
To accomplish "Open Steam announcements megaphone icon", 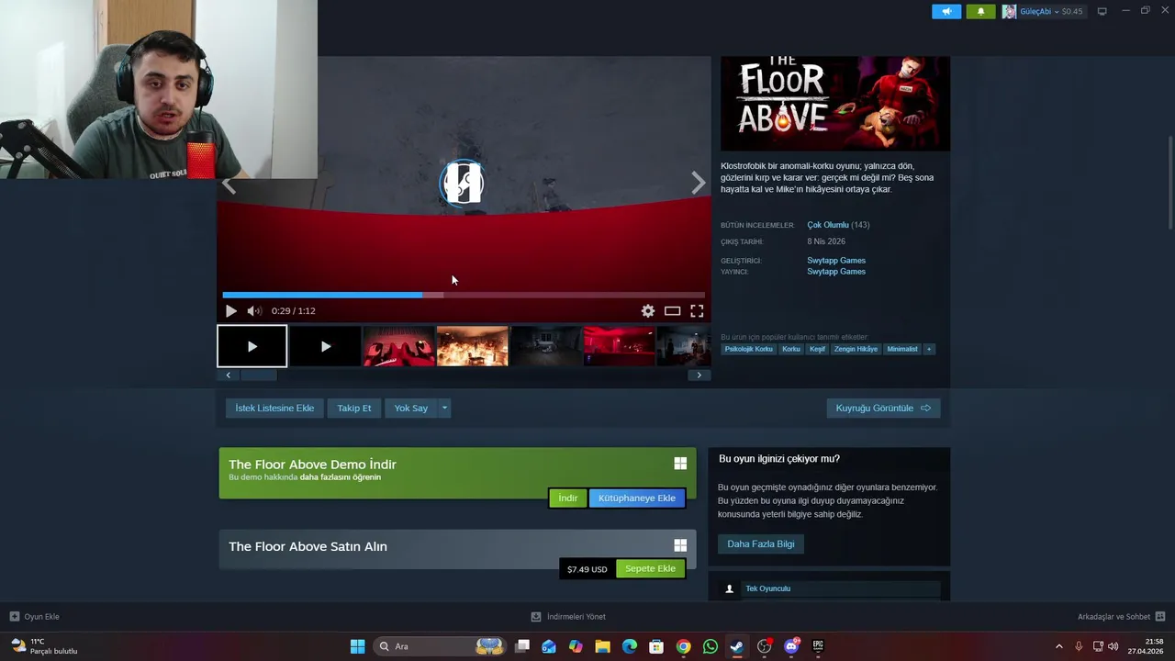I will point(946,12).
